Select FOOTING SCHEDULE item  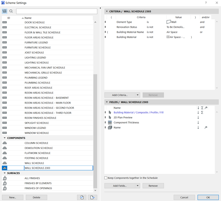point(48,158)
